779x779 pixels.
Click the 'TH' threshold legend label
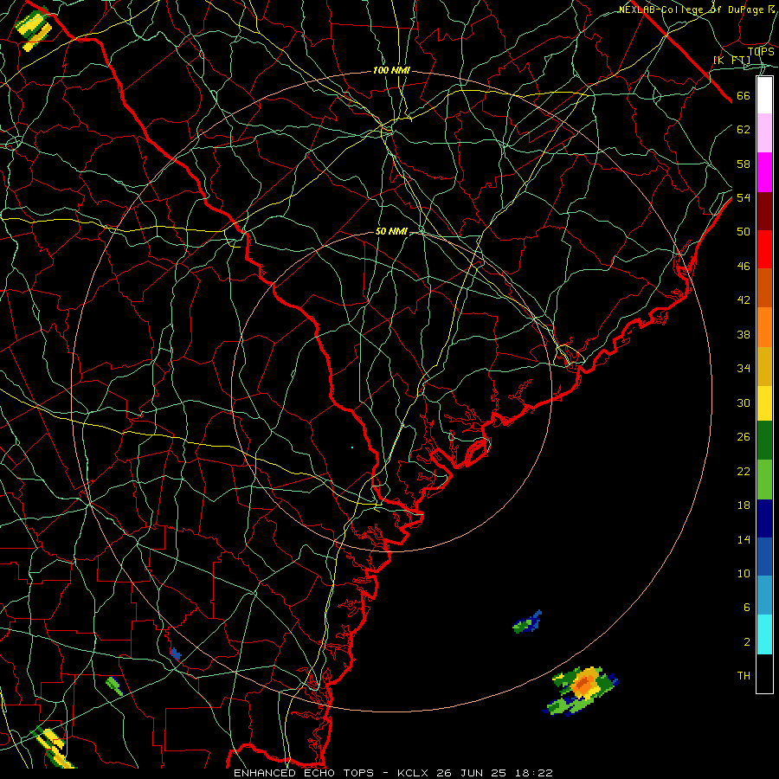click(744, 676)
